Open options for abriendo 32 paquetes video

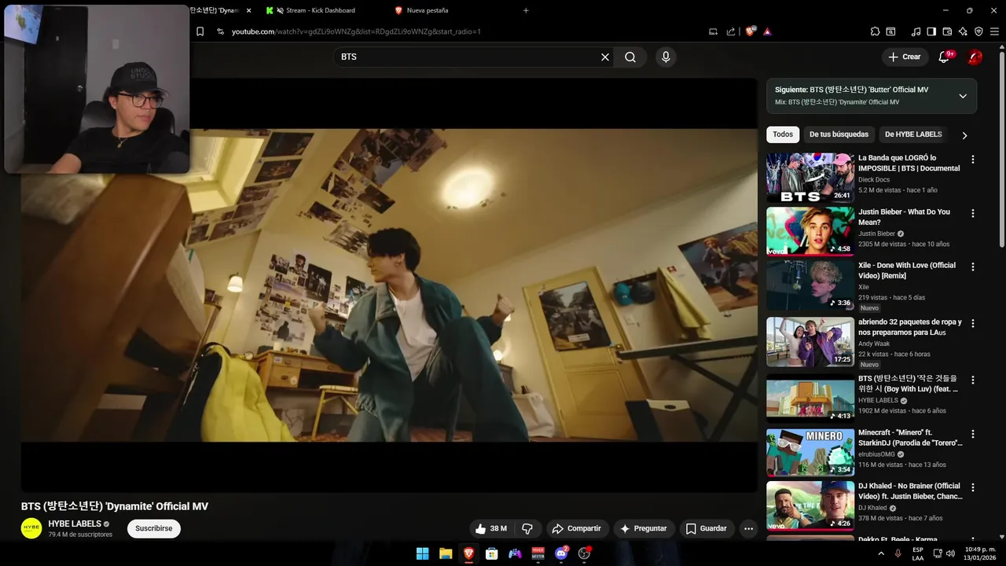click(x=972, y=323)
